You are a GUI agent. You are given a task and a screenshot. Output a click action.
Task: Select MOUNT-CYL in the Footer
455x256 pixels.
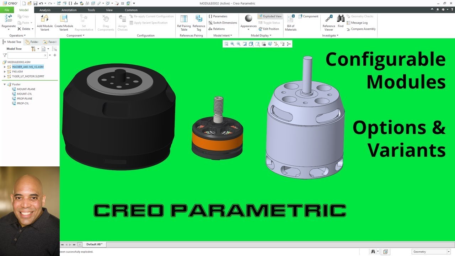click(24, 94)
